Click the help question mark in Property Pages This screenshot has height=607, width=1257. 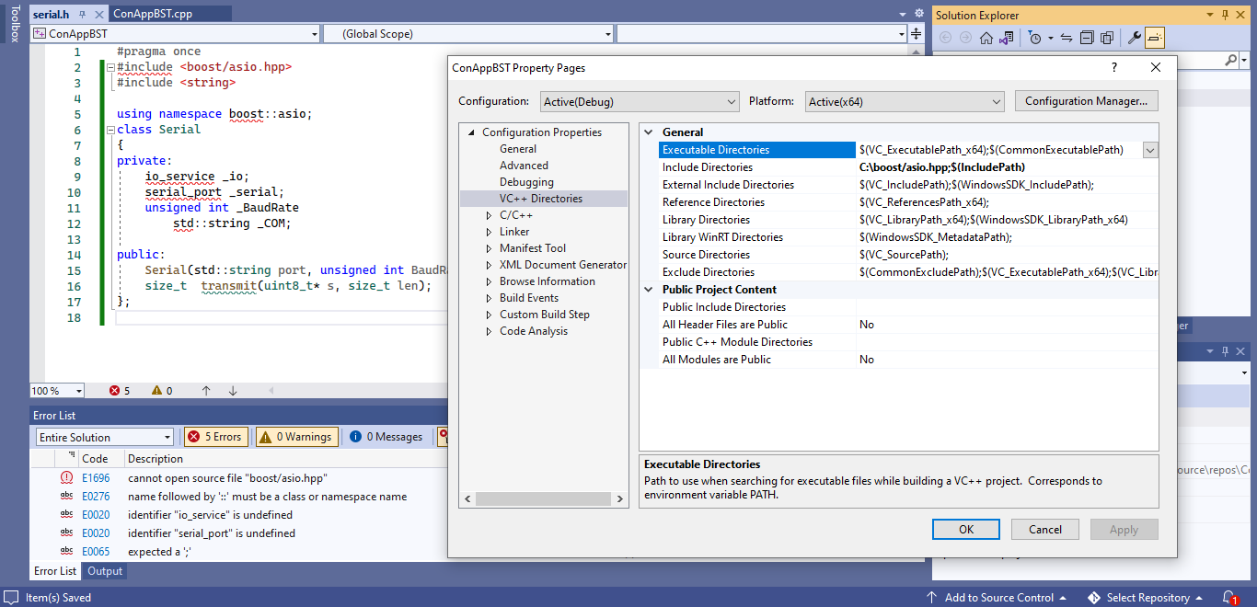1114,67
